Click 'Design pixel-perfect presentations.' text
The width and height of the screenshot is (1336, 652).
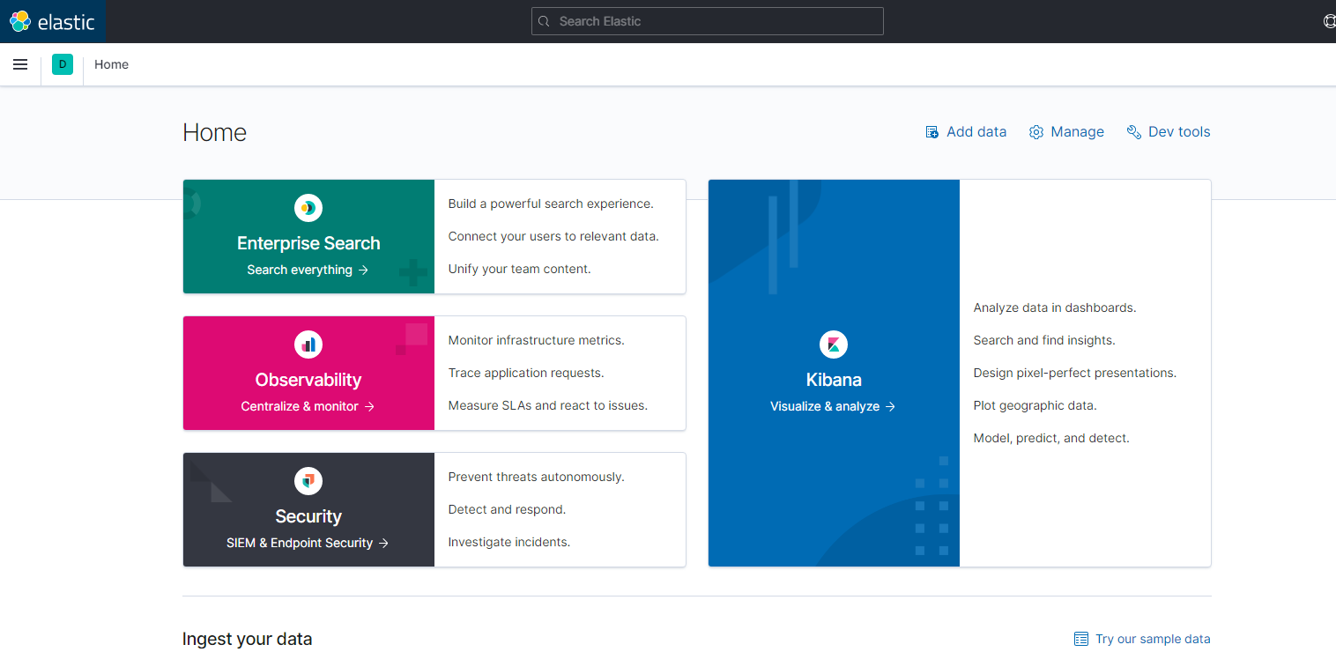[x=1075, y=373]
